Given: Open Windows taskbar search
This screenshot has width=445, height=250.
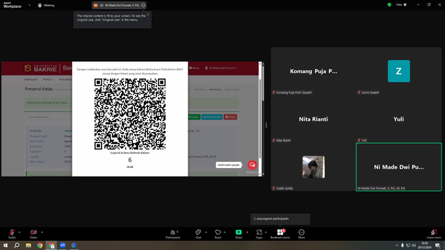Looking at the screenshot, I should pyautogui.click(x=17, y=245).
